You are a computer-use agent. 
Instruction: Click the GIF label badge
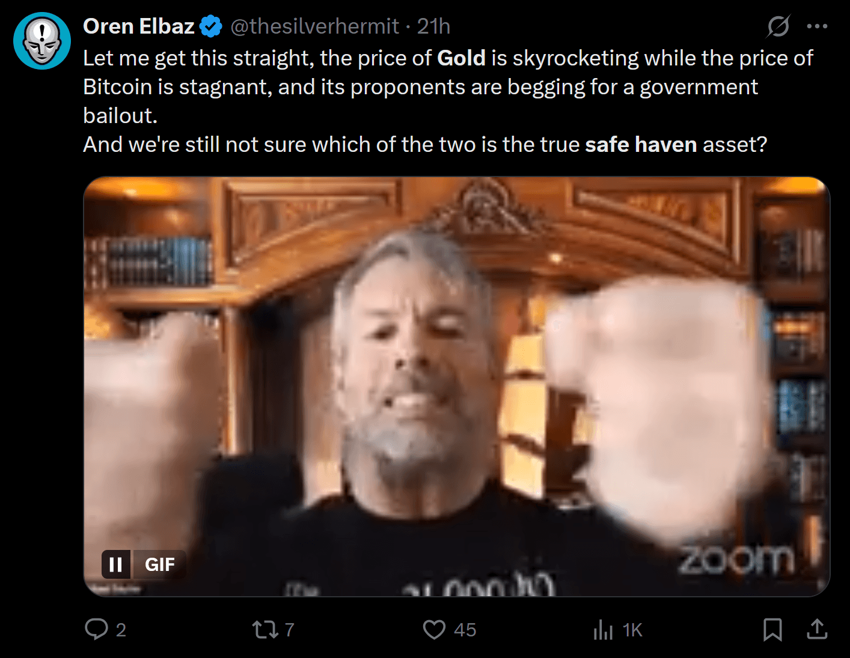(x=159, y=564)
